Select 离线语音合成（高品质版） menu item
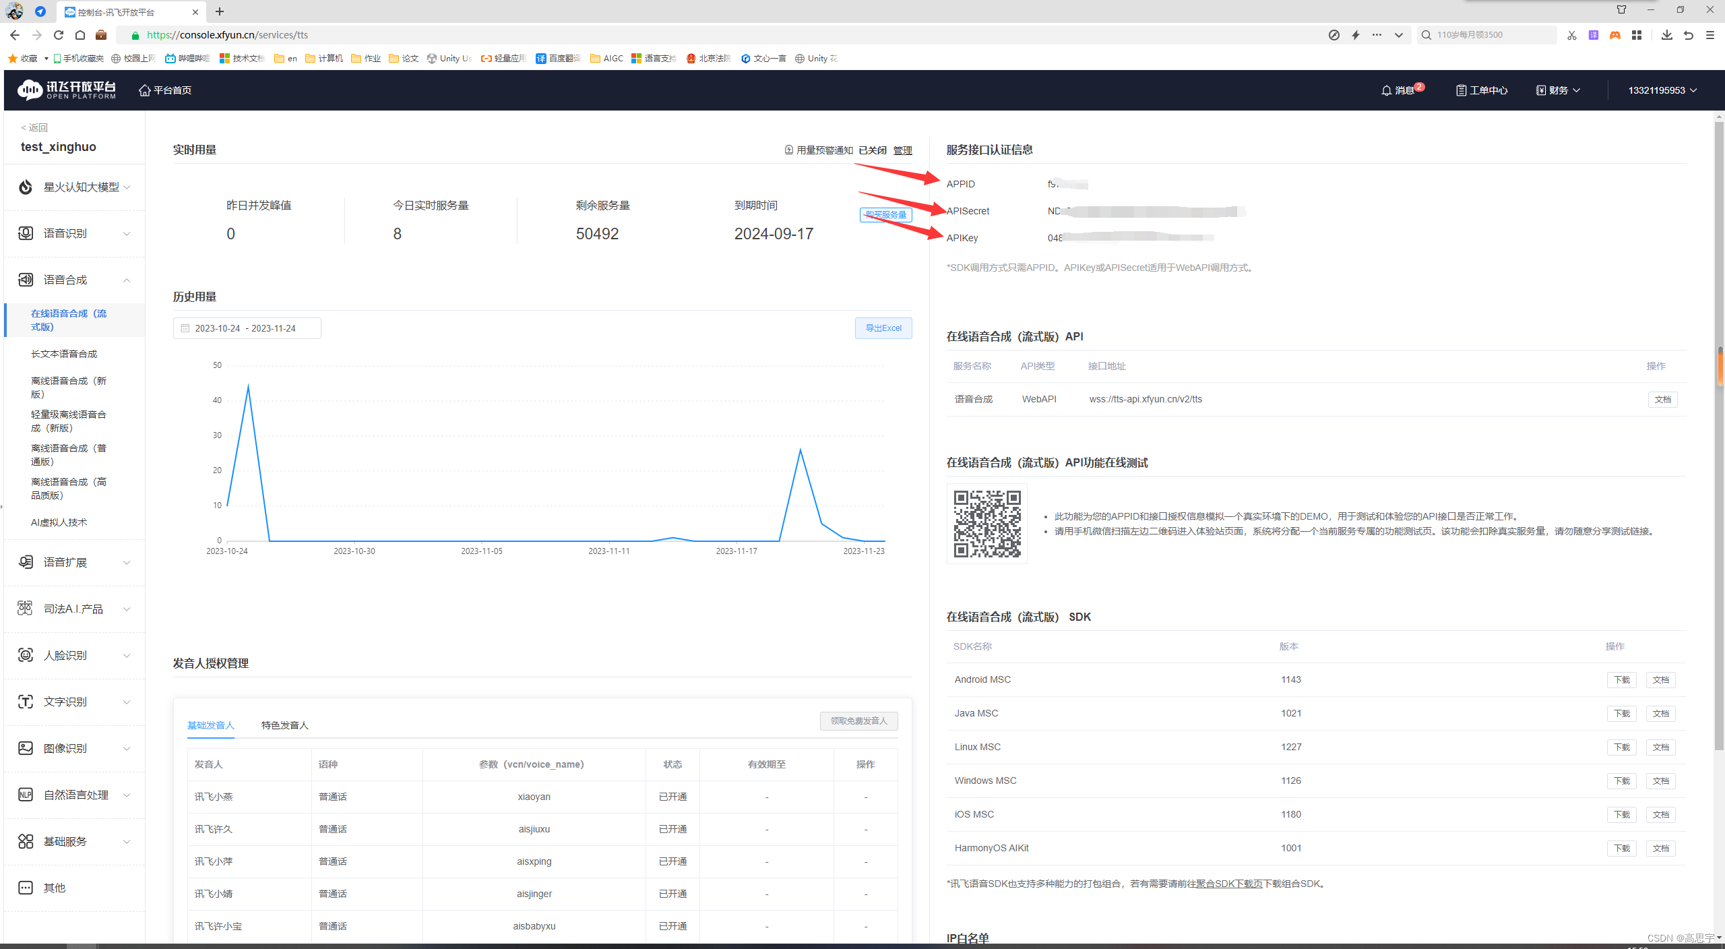 (69, 489)
